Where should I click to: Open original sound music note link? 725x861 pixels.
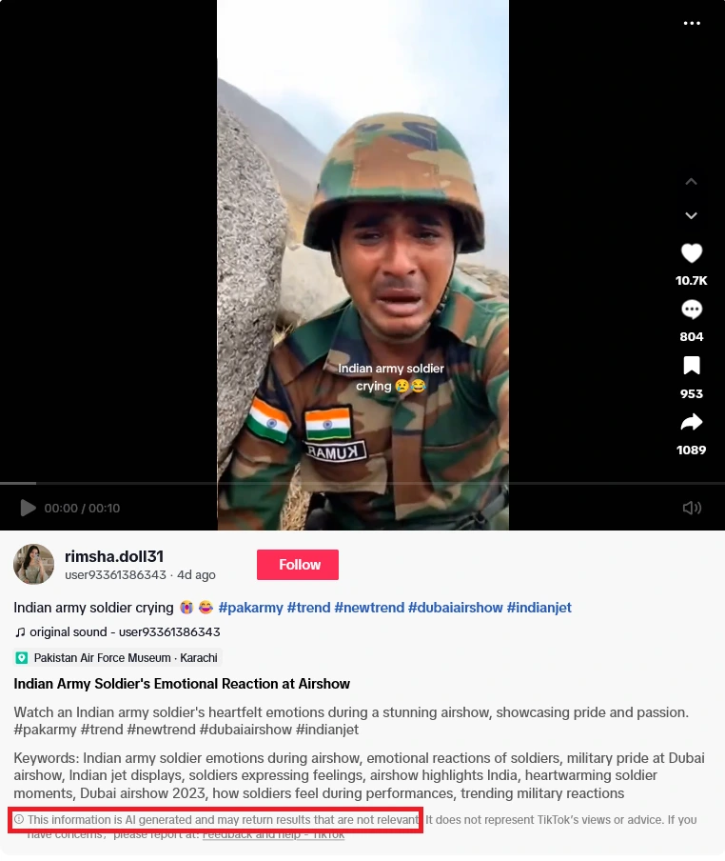pyautogui.click(x=117, y=632)
